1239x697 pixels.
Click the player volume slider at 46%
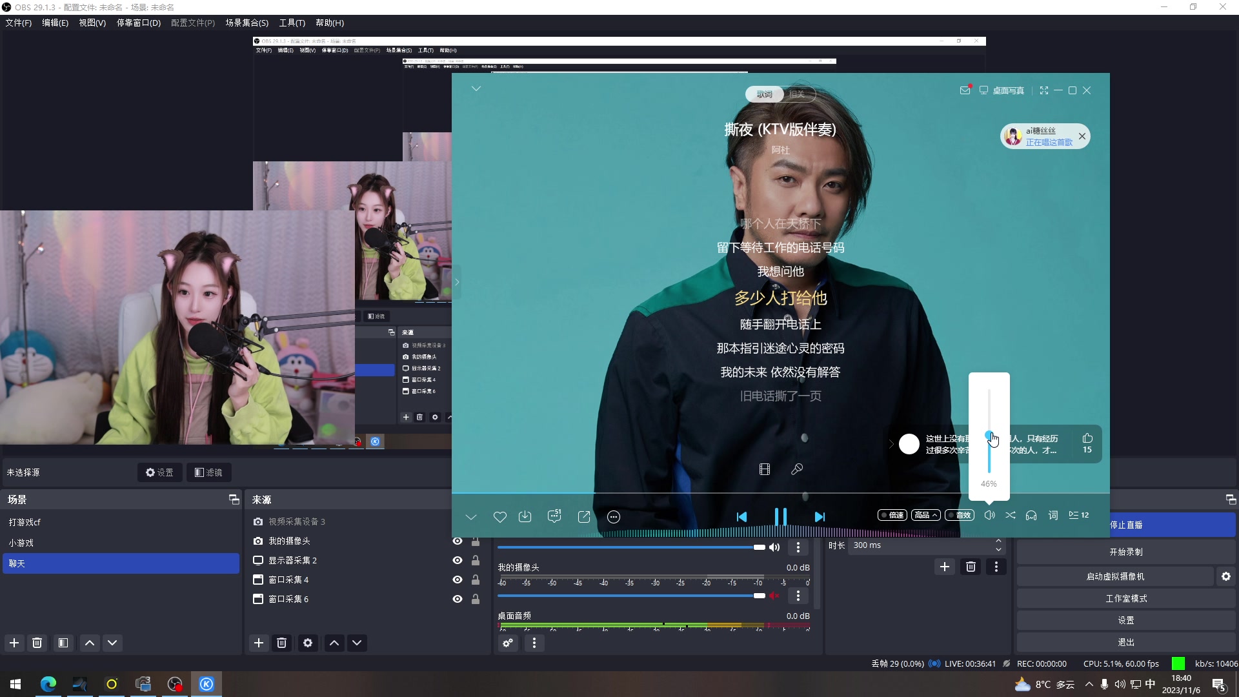coord(989,436)
